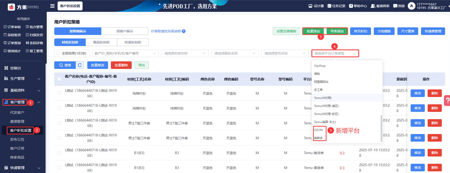Screen dimensions: 450x173
Task: Toggle the select-all checkbox in table header
Action: pos(59,79)
